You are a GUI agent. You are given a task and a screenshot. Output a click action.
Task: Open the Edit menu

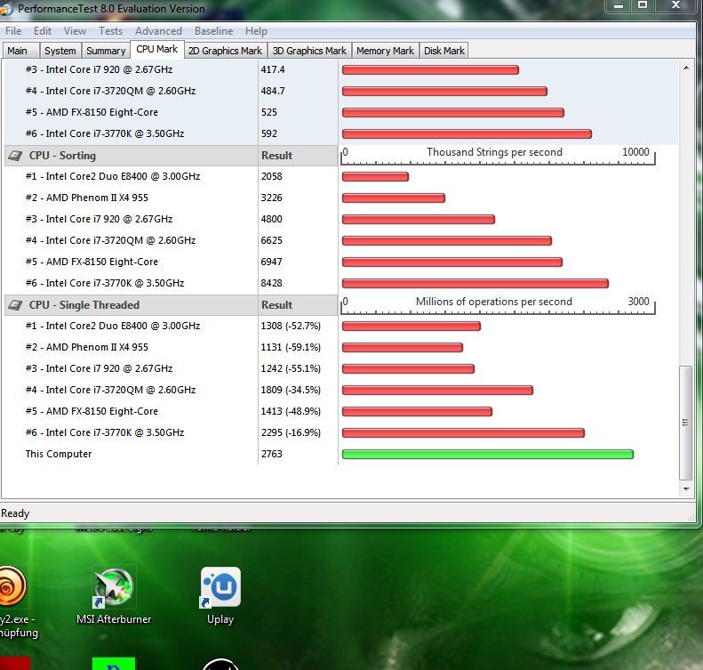[42, 31]
